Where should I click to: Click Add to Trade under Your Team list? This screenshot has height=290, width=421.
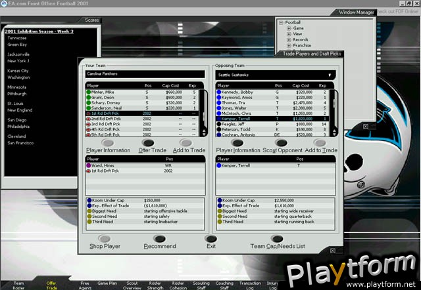point(186,143)
